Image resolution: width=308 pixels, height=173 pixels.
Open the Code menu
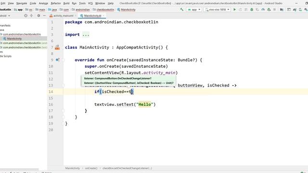(x=33, y=3)
